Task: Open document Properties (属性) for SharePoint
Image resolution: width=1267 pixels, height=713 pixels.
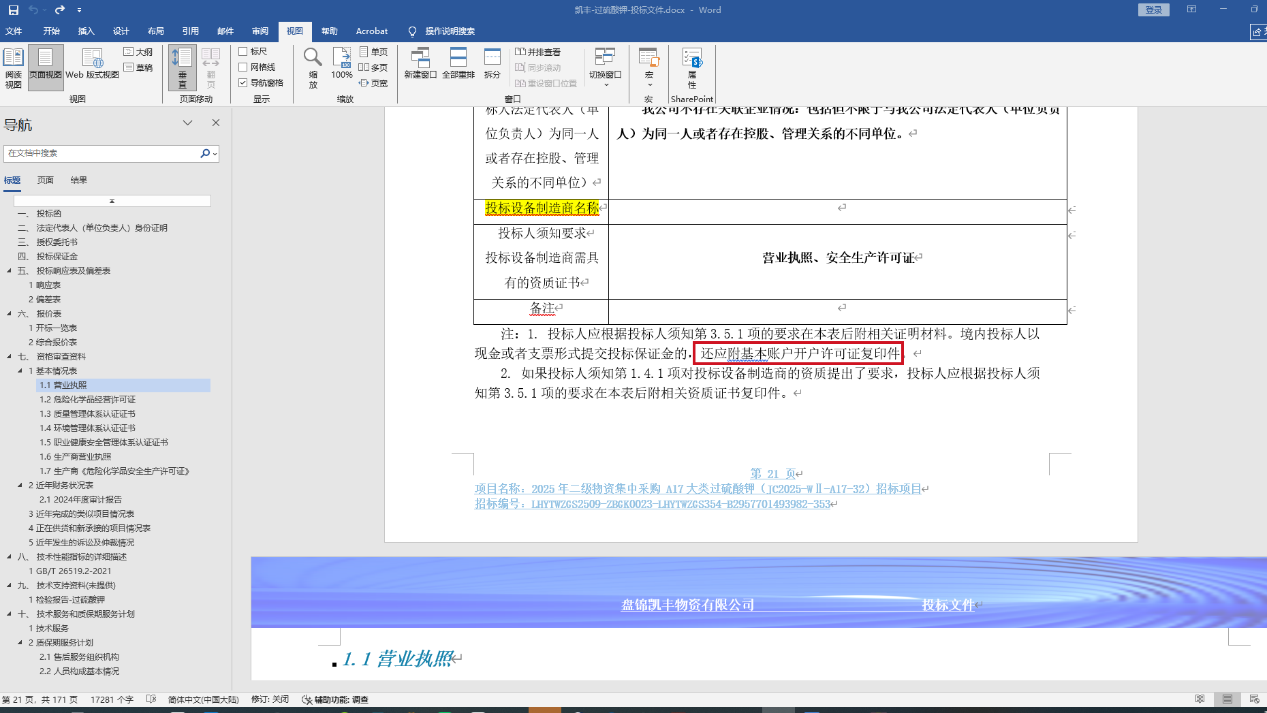Action: tap(692, 68)
